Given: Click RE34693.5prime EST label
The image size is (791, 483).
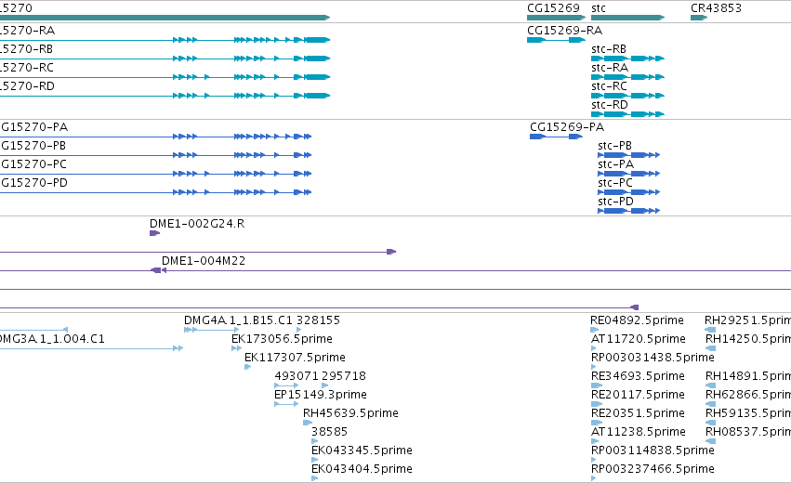Looking at the screenshot, I should (639, 376).
